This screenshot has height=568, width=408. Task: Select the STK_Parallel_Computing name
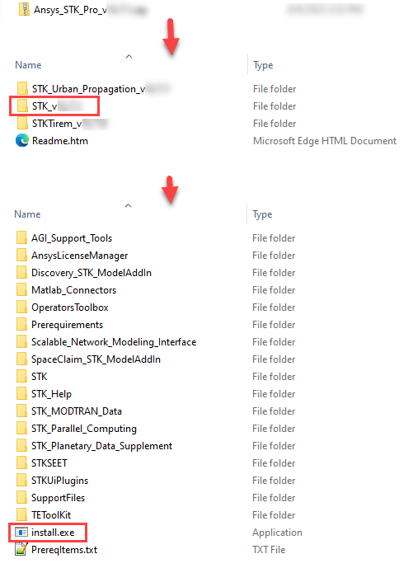[x=84, y=429]
